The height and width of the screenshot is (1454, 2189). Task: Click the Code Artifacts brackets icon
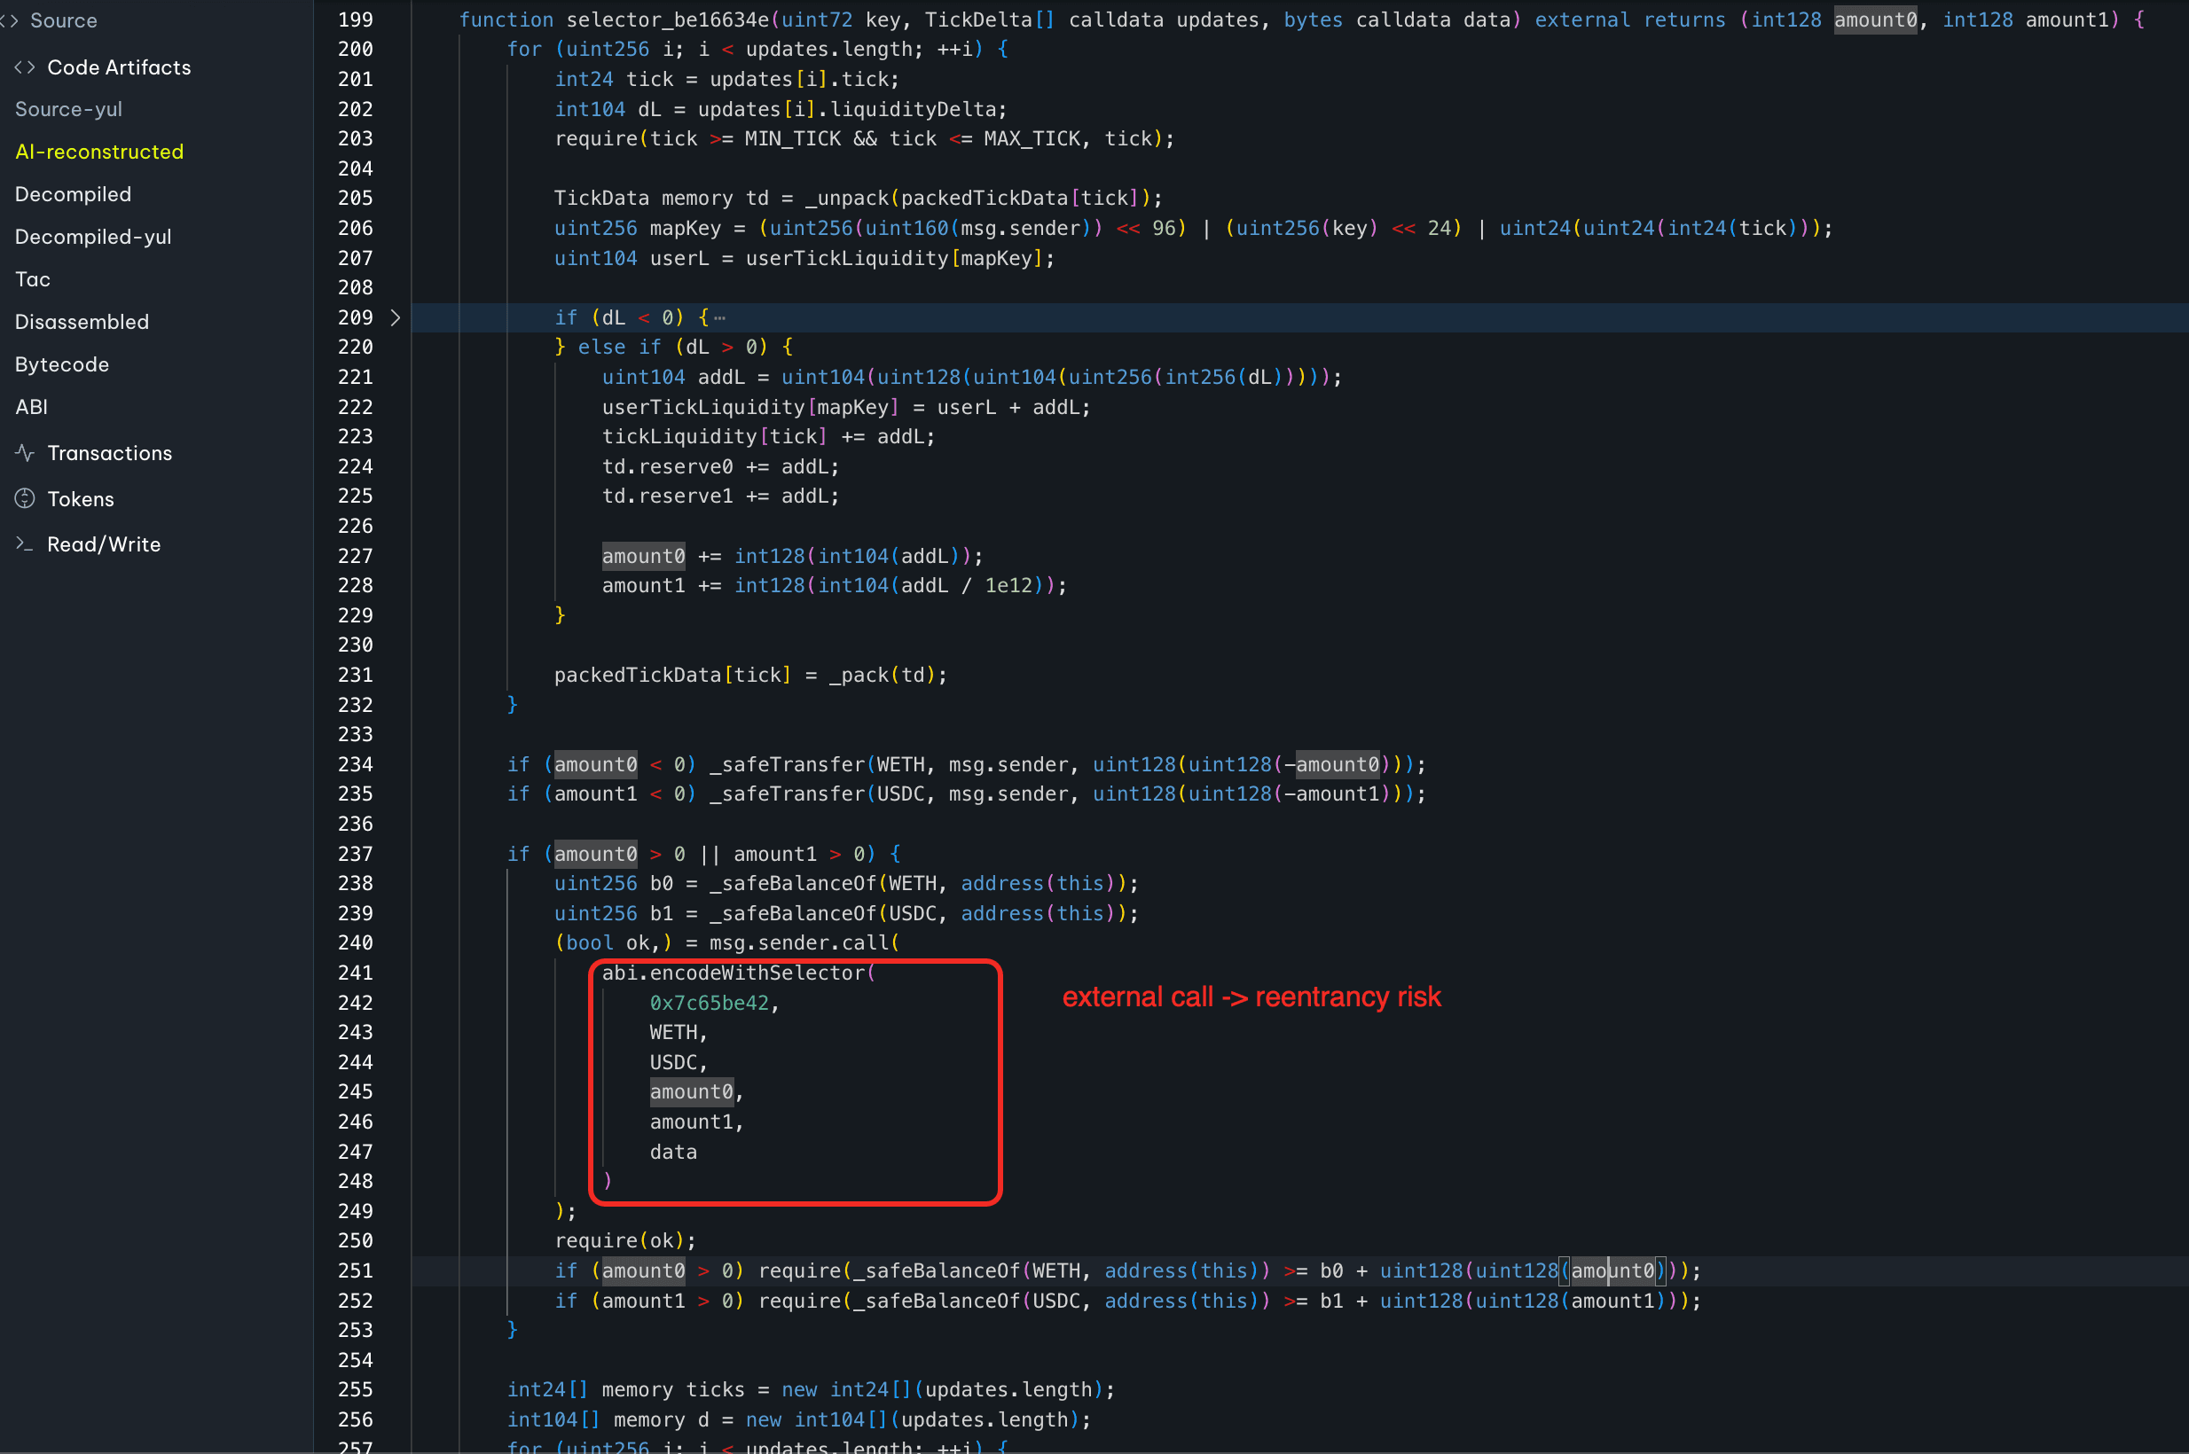click(x=25, y=66)
